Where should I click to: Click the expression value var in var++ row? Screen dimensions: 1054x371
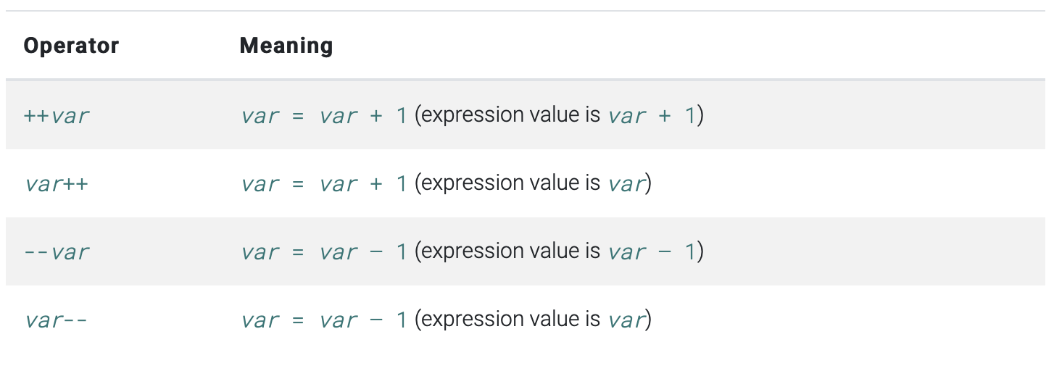tap(626, 183)
